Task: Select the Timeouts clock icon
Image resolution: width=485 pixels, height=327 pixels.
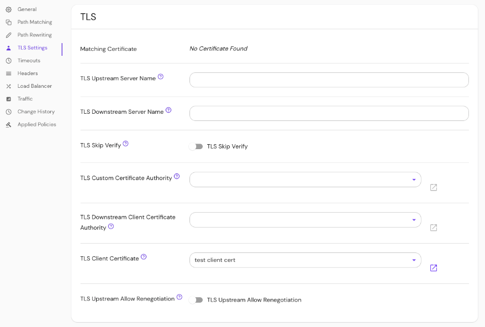Action: pos(8,60)
